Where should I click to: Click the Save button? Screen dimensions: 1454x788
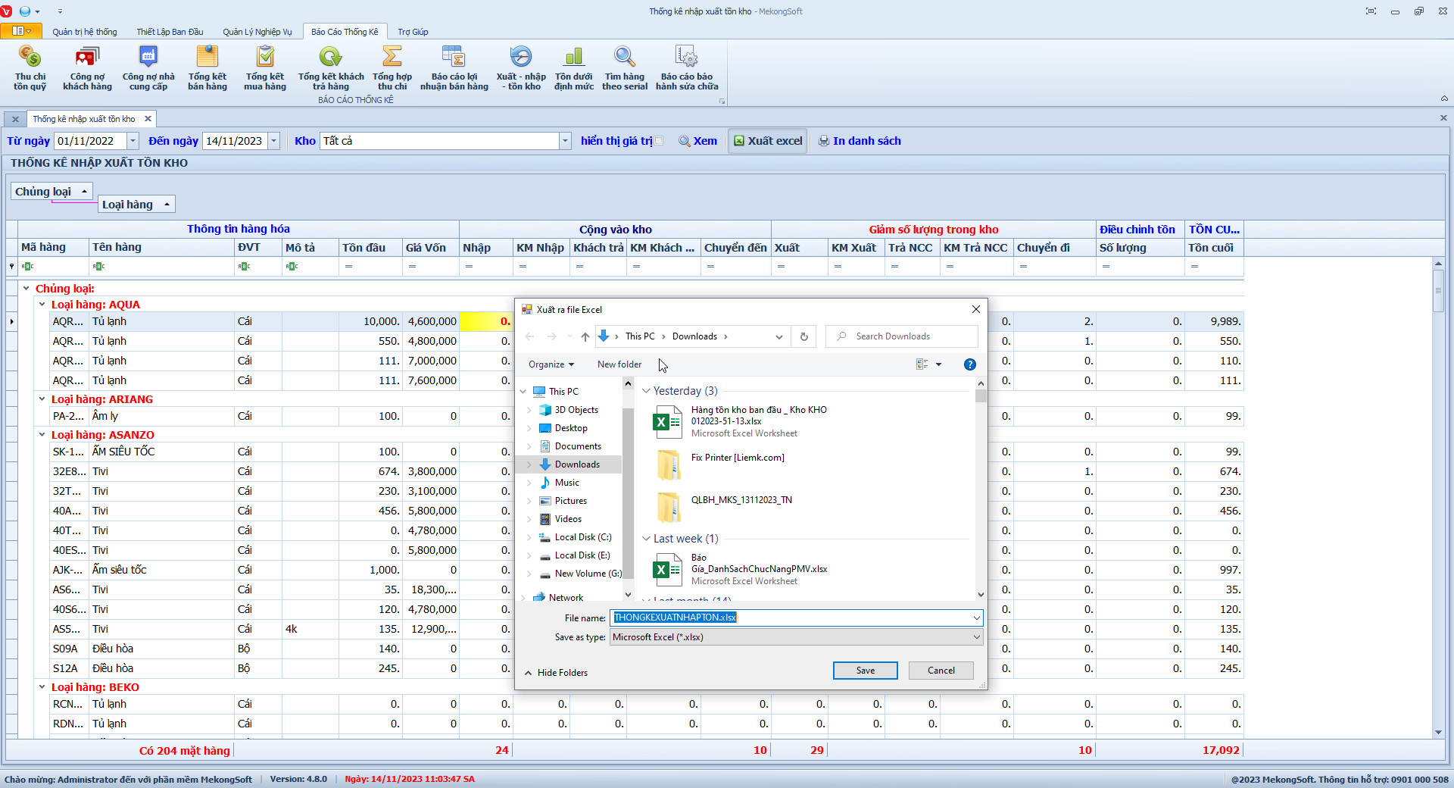point(865,671)
